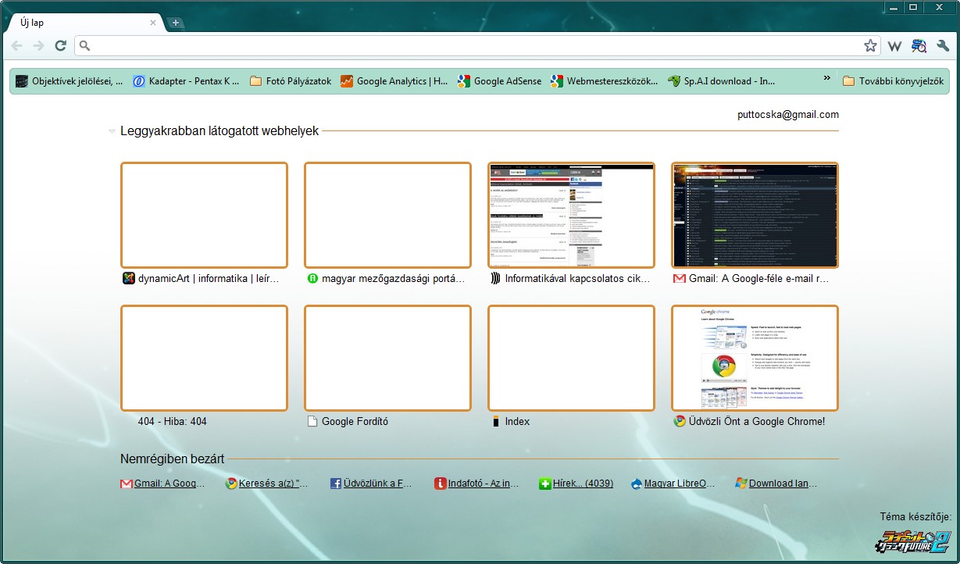Reopen Hírek... (4039) link
Viewport: 960px width, 564px height.
[x=583, y=484]
